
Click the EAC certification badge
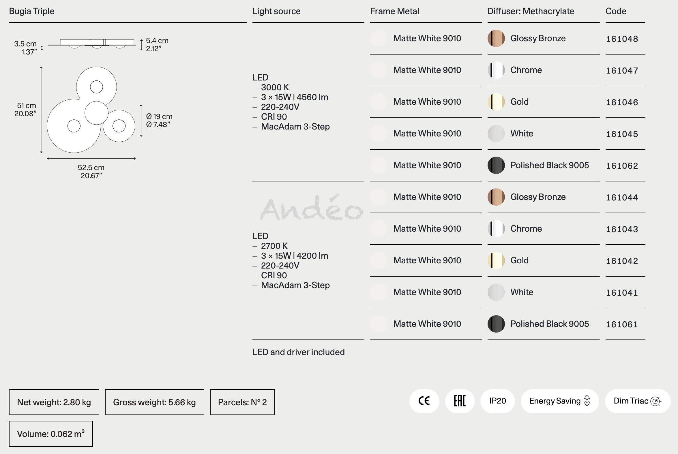click(x=460, y=401)
